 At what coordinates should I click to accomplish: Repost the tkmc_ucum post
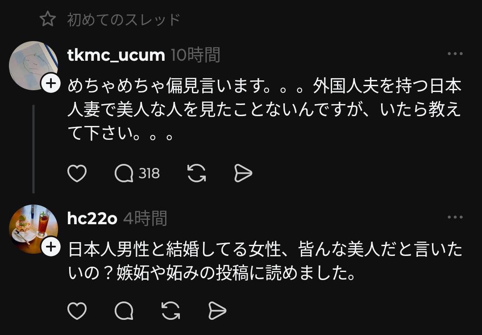197,173
